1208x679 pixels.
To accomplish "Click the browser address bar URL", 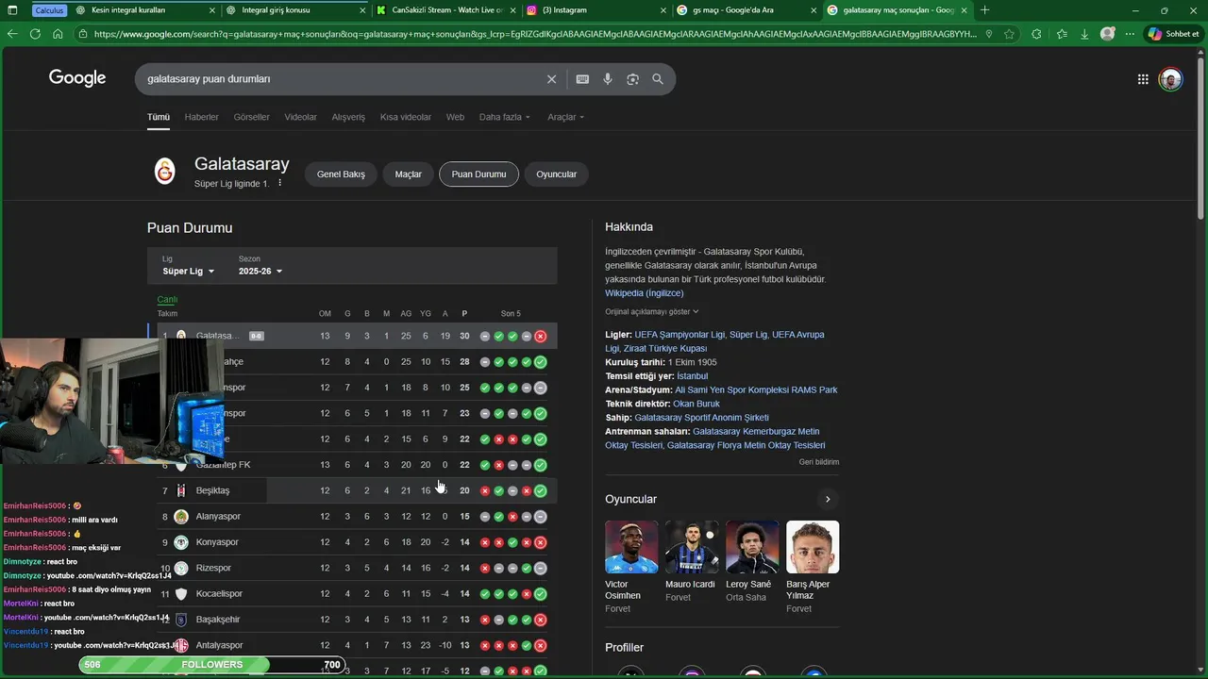I will [533, 34].
